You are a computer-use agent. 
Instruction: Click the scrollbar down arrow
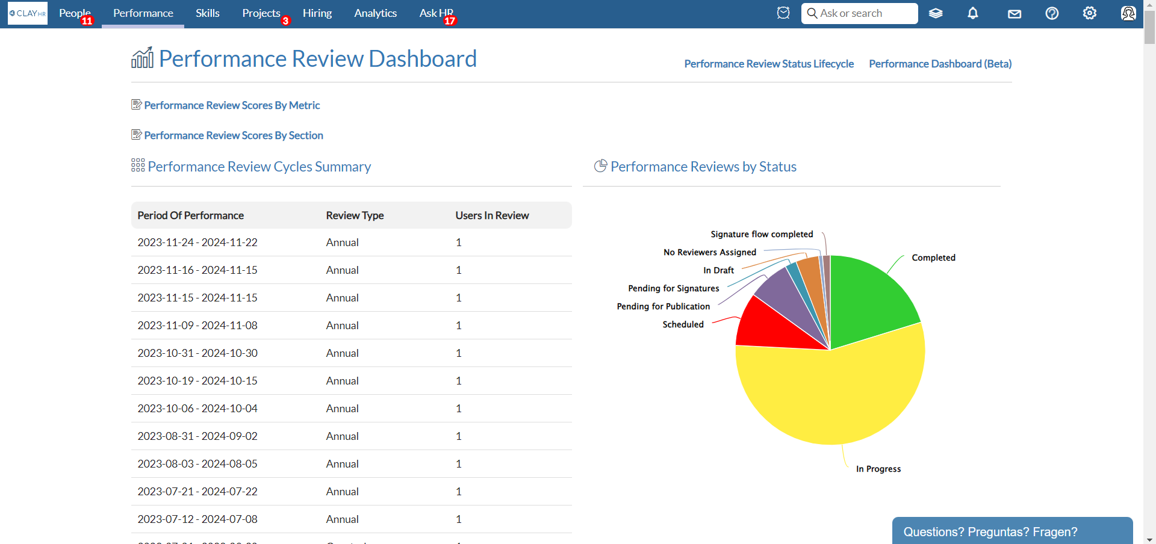point(1149,539)
